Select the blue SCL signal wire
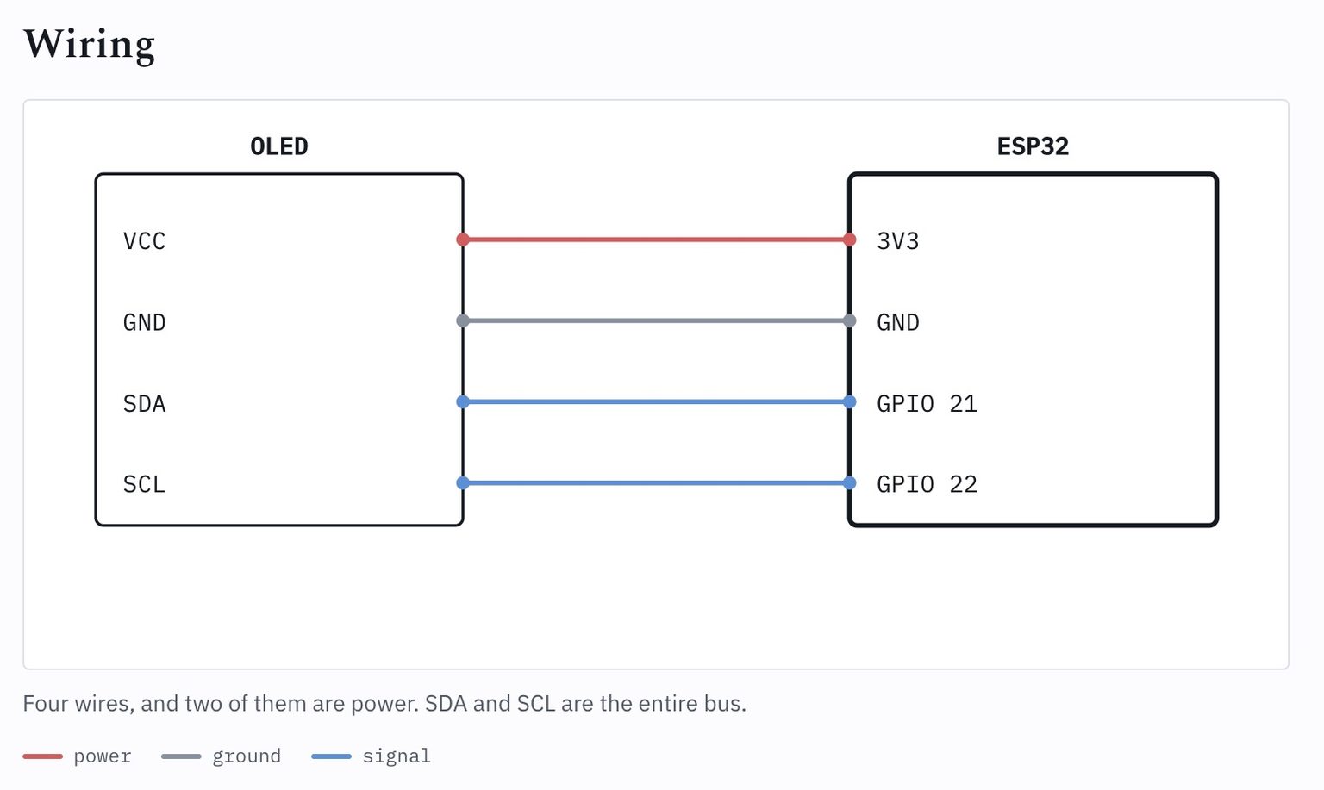The width and height of the screenshot is (1324, 790). pos(656,483)
